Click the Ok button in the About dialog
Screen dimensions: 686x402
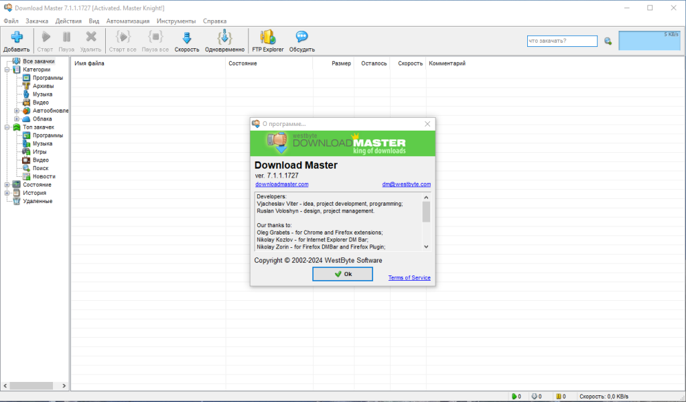(x=342, y=274)
